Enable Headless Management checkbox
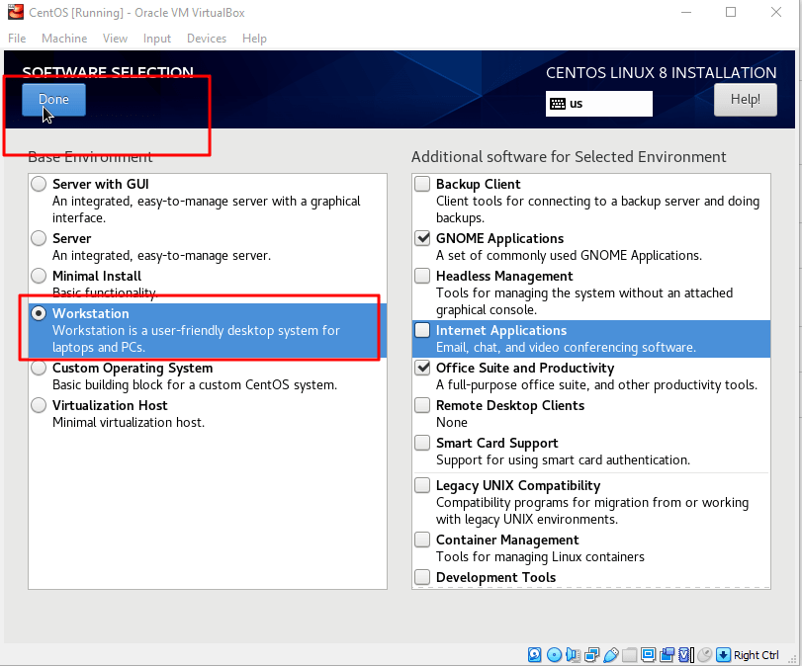The height and width of the screenshot is (666, 802). point(422,276)
